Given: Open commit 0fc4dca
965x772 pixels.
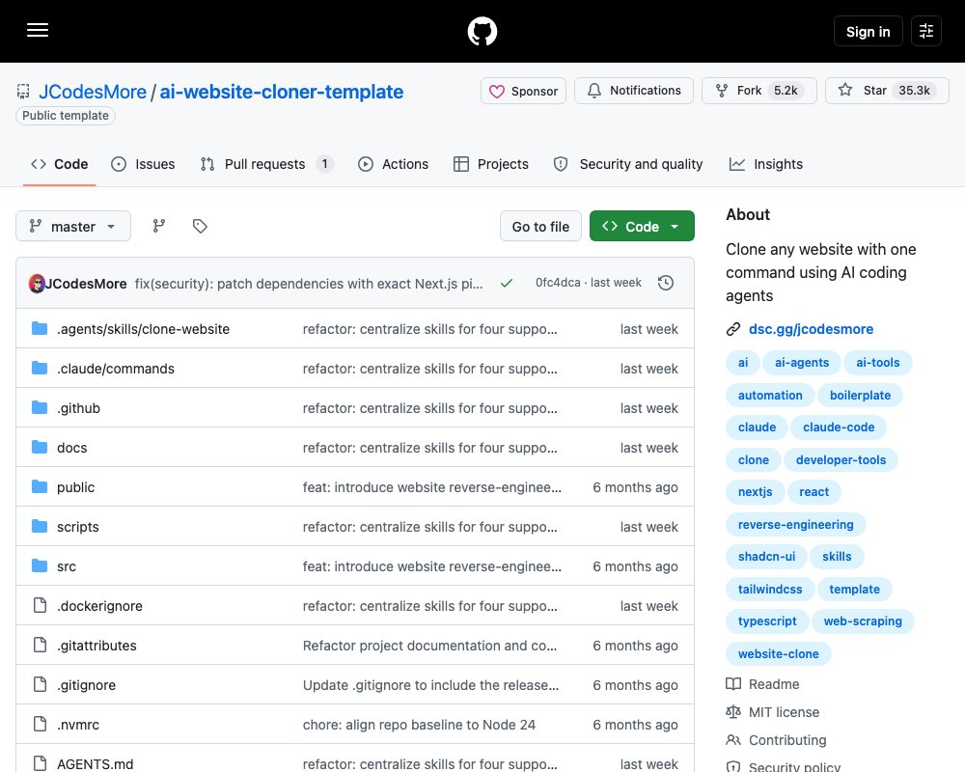Looking at the screenshot, I should pyautogui.click(x=558, y=283).
